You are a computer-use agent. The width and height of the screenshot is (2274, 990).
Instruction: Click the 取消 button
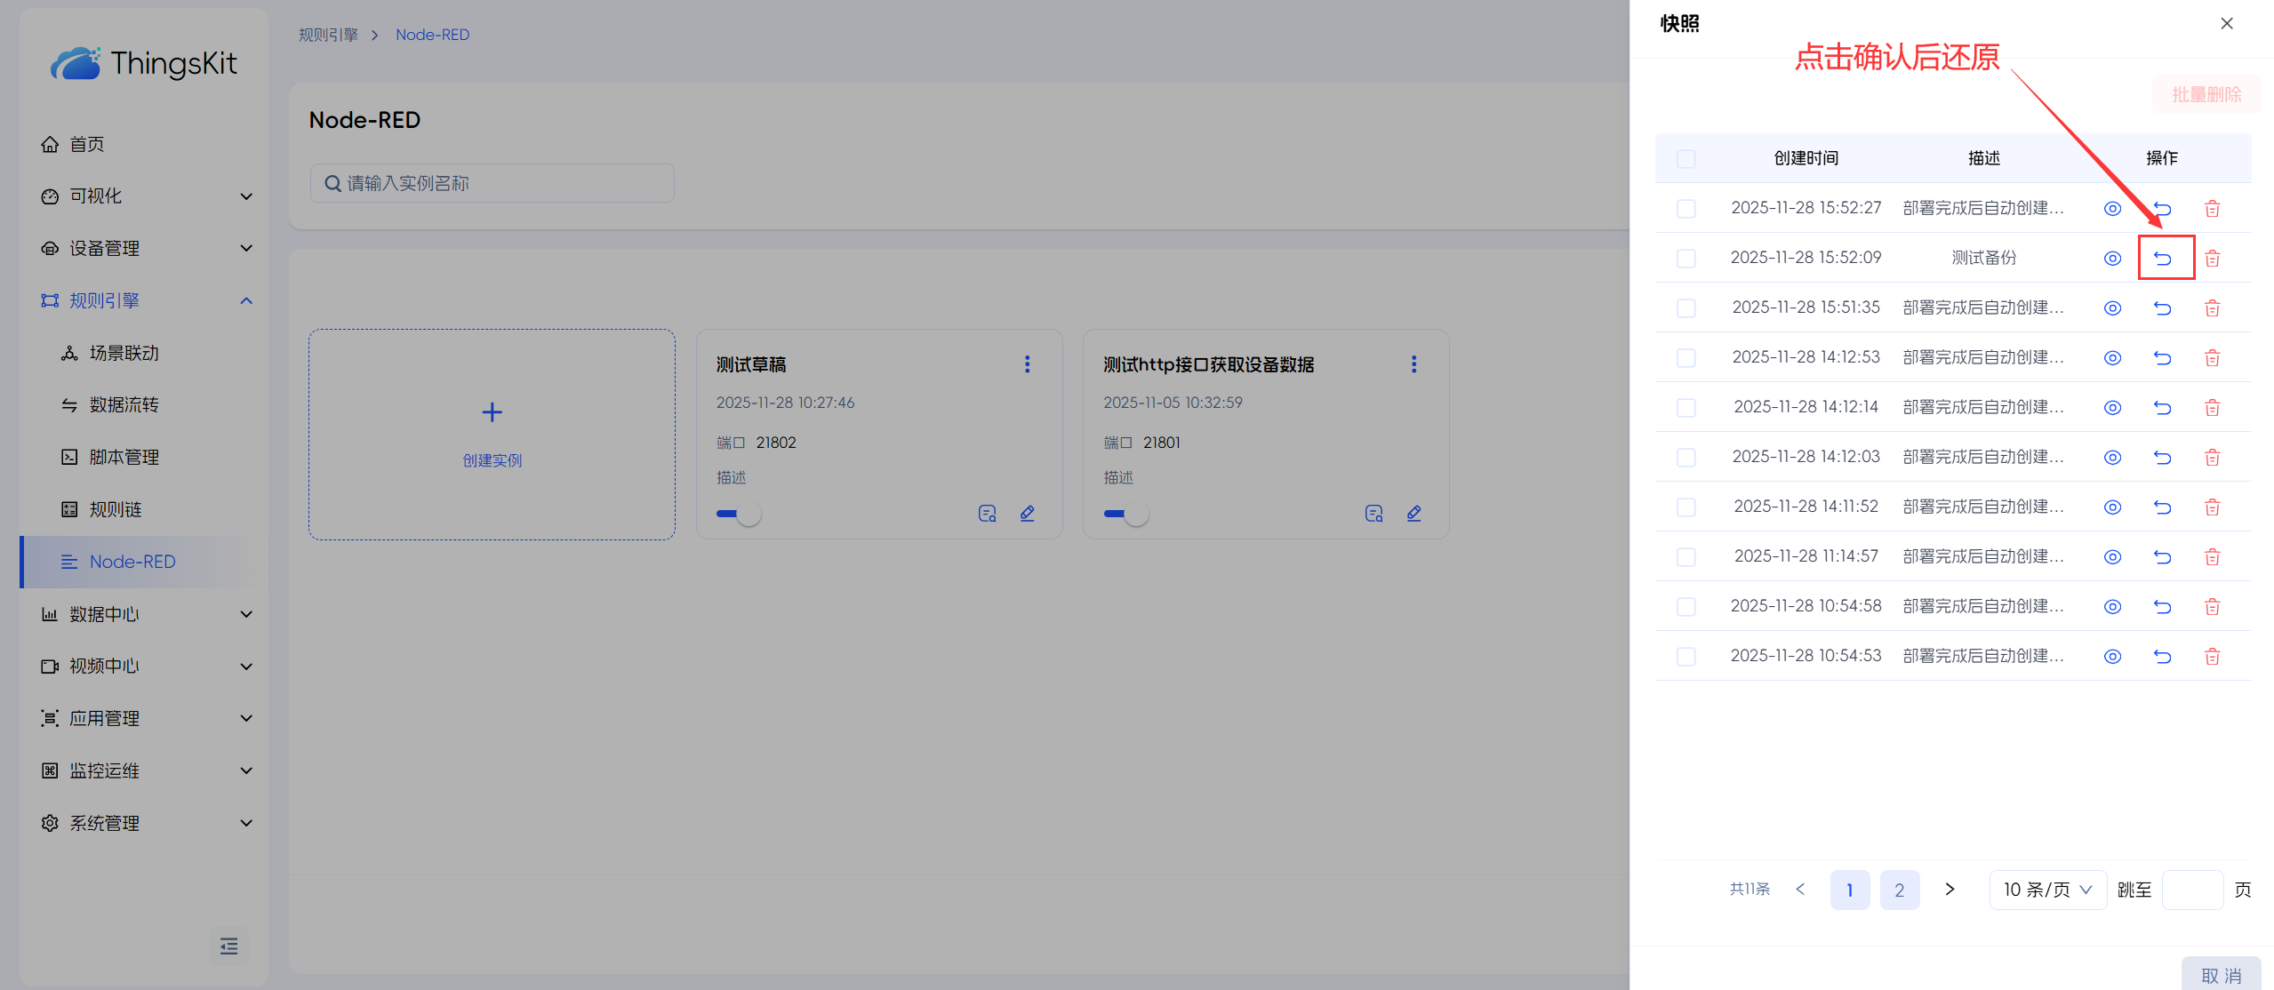(x=2221, y=975)
